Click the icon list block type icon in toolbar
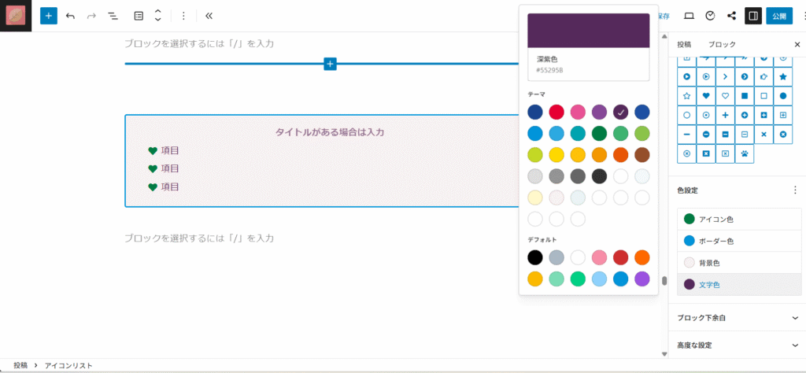 pos(139,16)
